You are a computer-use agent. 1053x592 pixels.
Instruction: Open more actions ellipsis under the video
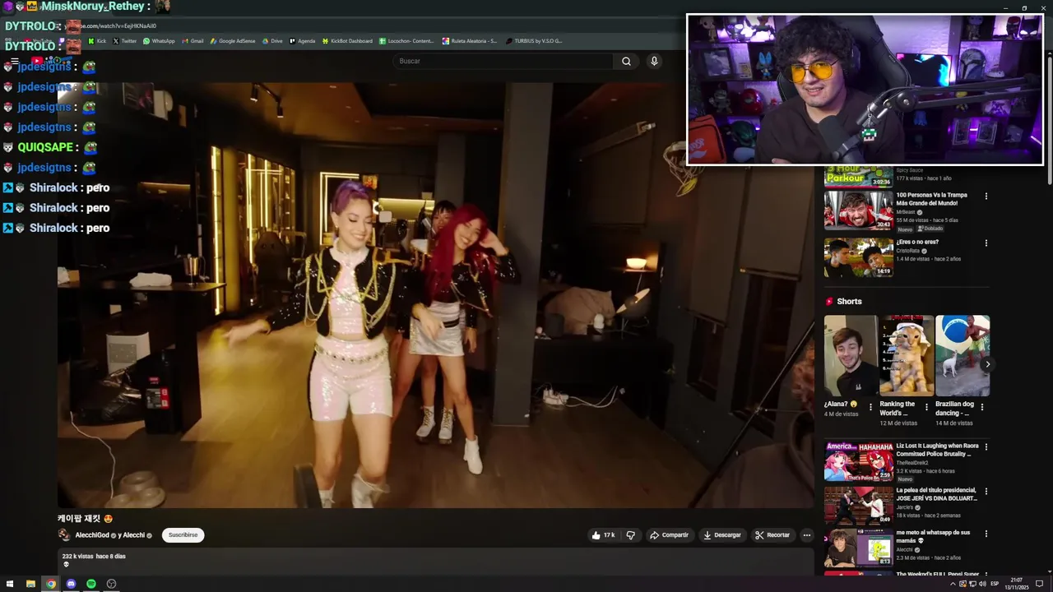pyautogui.click(x=807, y=535)
